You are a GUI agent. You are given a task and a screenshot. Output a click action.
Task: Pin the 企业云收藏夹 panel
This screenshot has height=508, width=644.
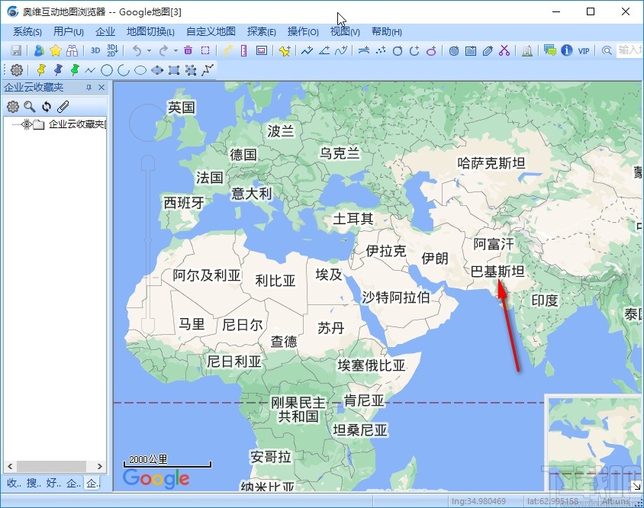tap(89, 88)
